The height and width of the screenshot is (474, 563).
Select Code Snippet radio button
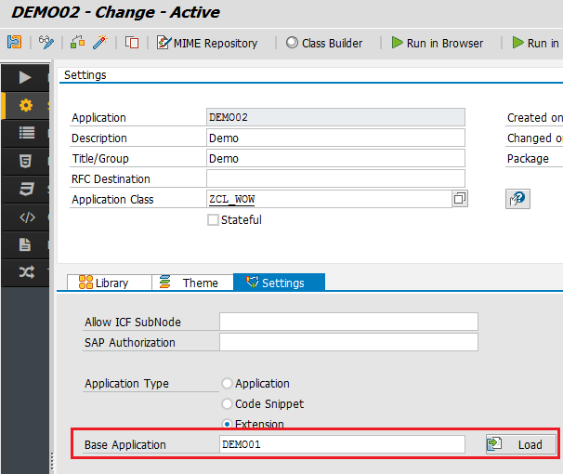227,403
